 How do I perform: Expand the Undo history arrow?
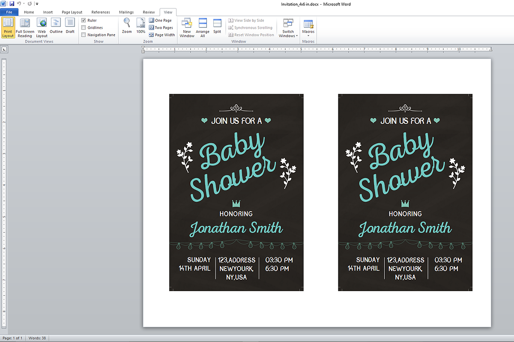tap(24, 4)
